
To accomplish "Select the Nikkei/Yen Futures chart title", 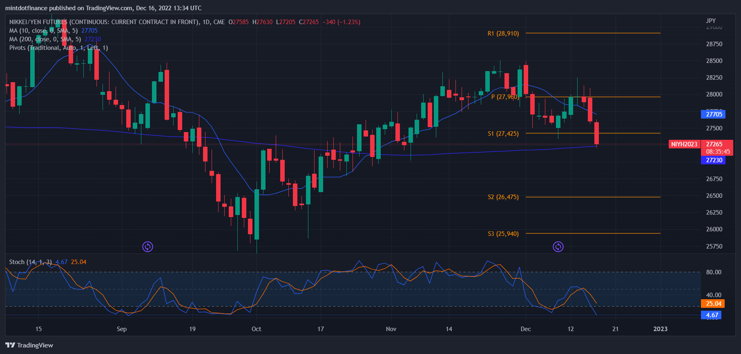I will tap(117, 22).
